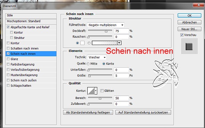The width and height of the screenshot is (205, 128).
Task: Toggle Abgeflachte Kante und Relief checkbox
Action: (x=8, y=27)
